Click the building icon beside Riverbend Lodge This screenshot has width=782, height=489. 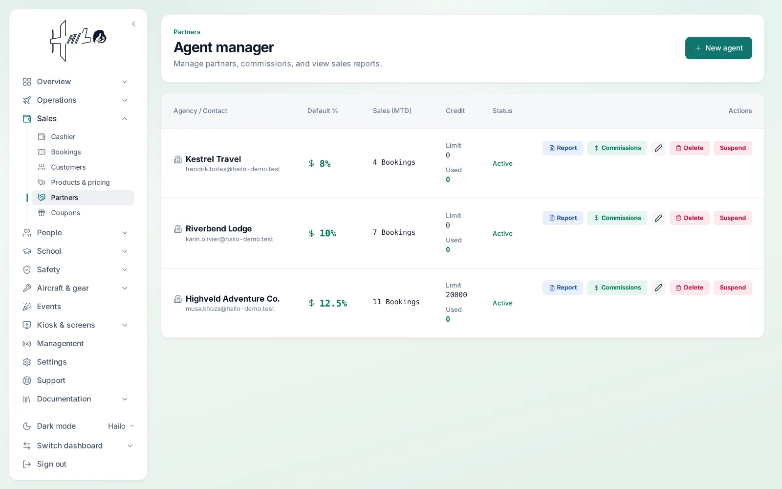(178, 229)
